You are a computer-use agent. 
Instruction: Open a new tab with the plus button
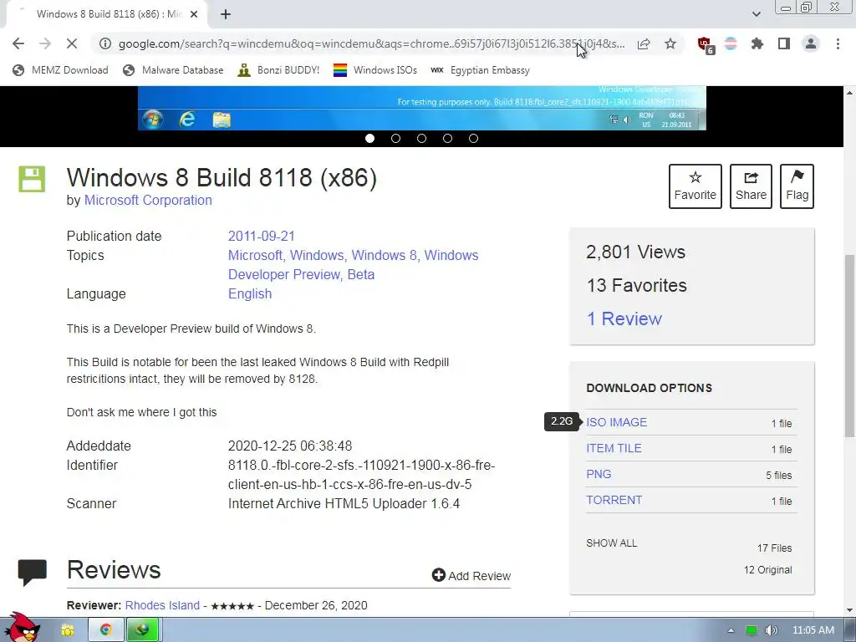(x=226, y=14)
